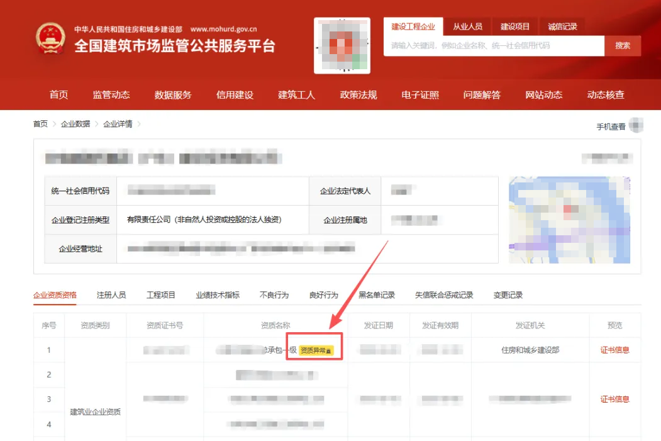The width and height of the screenshot is (661, 441).
Task: Switch to the 诚信记录 search tab
Action: click(x=562, y=26)
